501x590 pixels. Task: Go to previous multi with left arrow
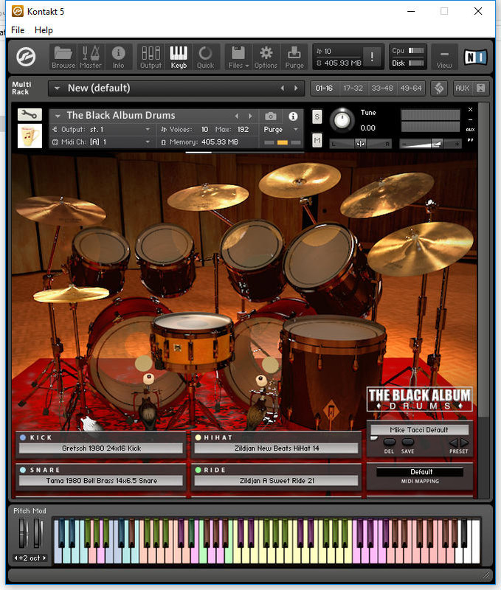[x=283, y=88]
